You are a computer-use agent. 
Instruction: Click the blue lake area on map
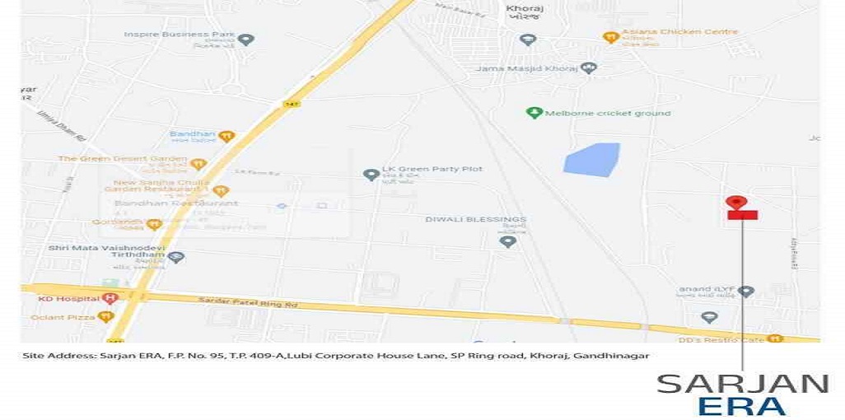(x=591, y=160)
